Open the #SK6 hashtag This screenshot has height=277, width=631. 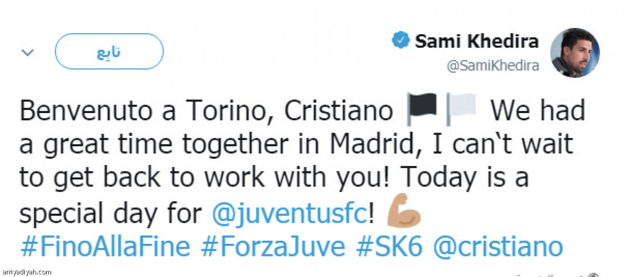coord(389,247)
